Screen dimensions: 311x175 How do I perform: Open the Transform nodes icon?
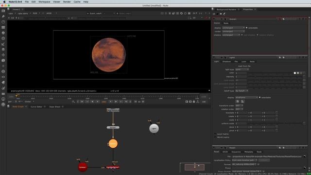coord(3,55)
